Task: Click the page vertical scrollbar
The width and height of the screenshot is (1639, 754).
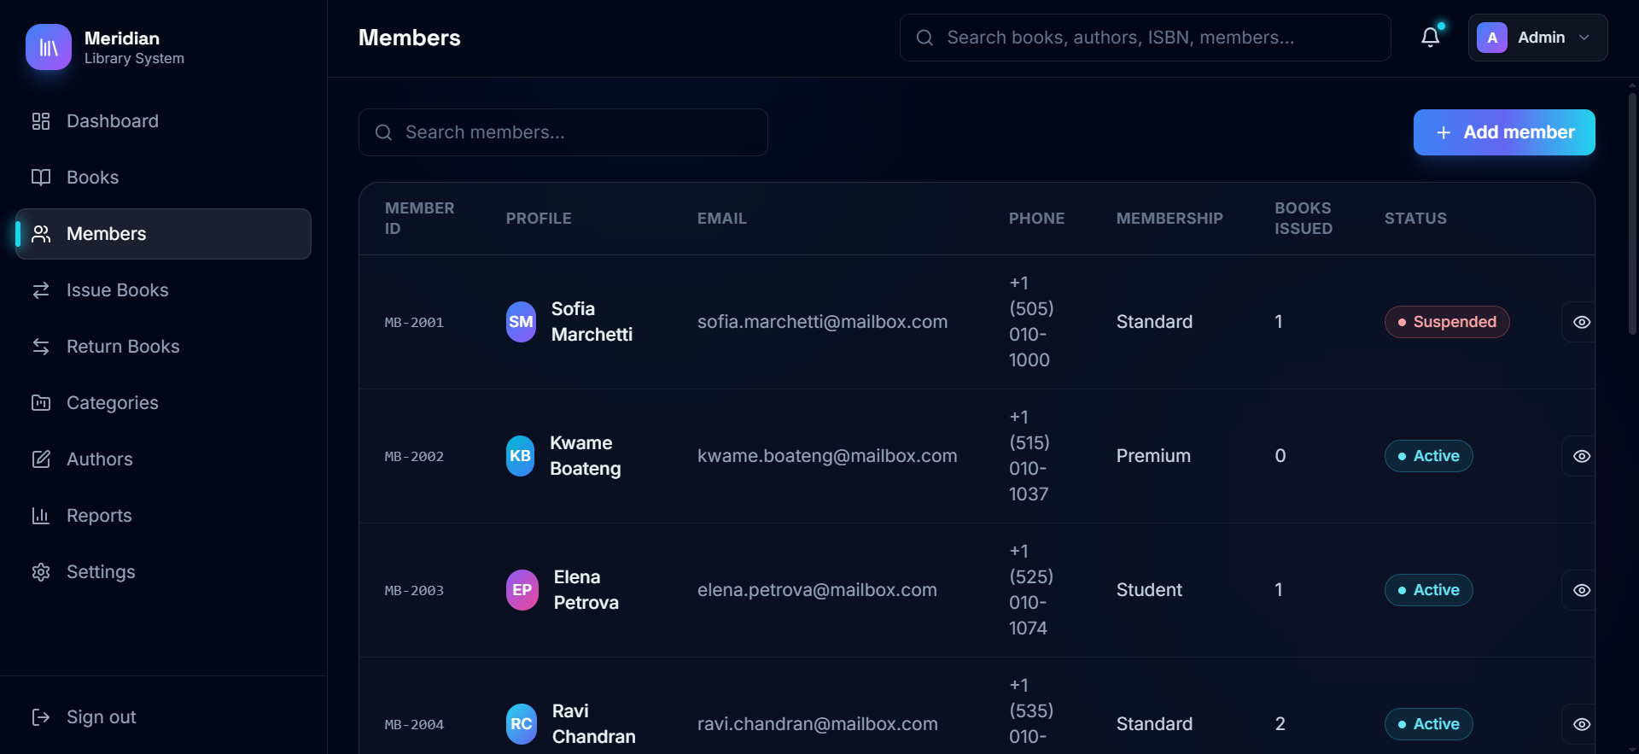Action: coord(1632,213)
